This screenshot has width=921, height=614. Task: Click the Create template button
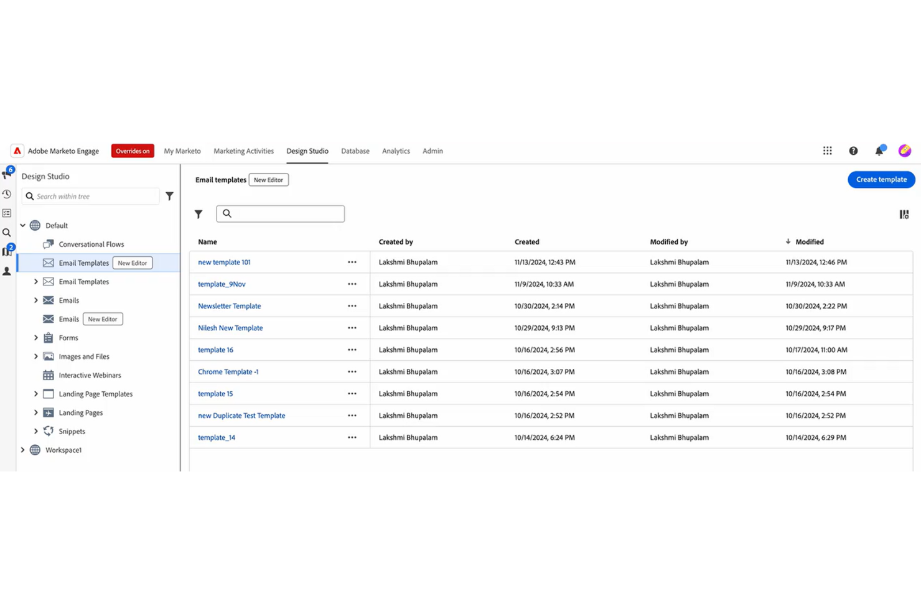click(x=881, y=179)
